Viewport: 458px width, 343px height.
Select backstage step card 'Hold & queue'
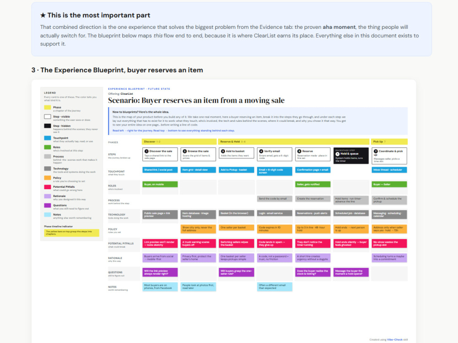(x=351, y=155)
